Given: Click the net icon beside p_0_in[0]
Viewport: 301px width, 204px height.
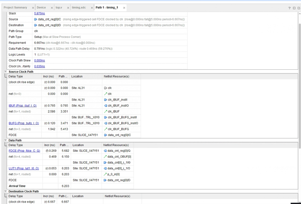Looking at the screenshot, I should (x=105, y=174).
